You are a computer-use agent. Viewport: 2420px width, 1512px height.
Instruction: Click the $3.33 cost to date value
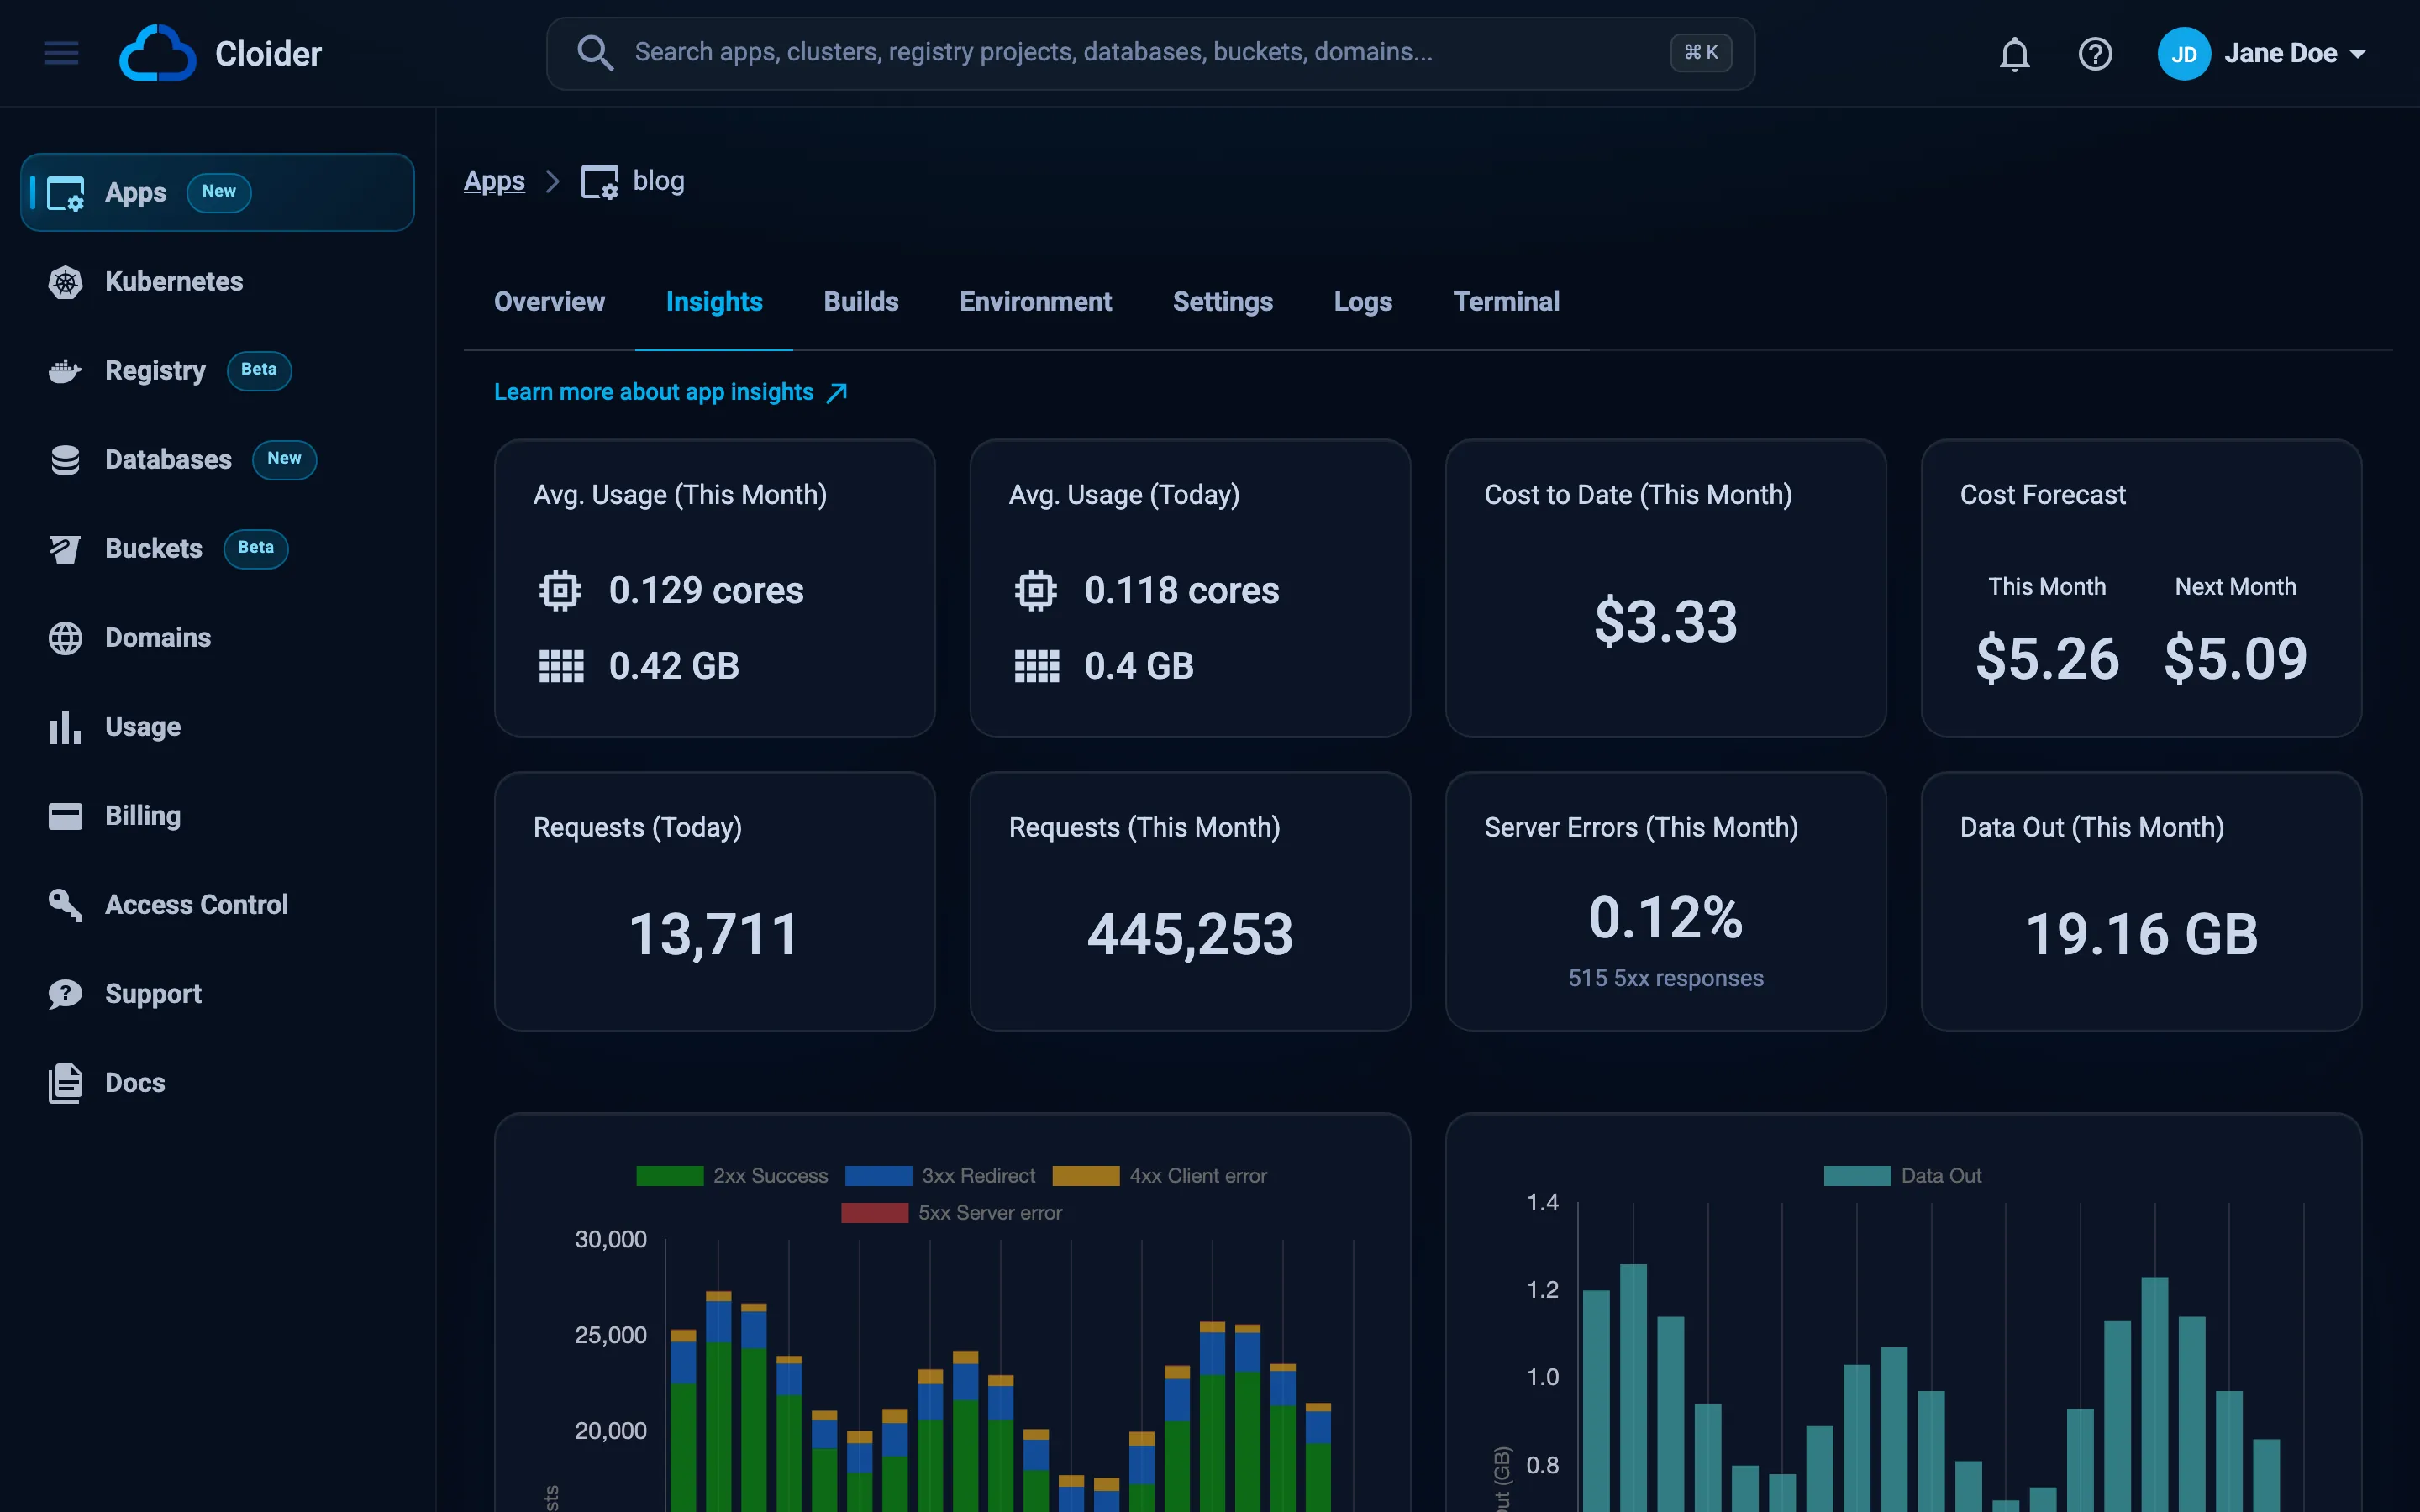(x=1665, y=621)
